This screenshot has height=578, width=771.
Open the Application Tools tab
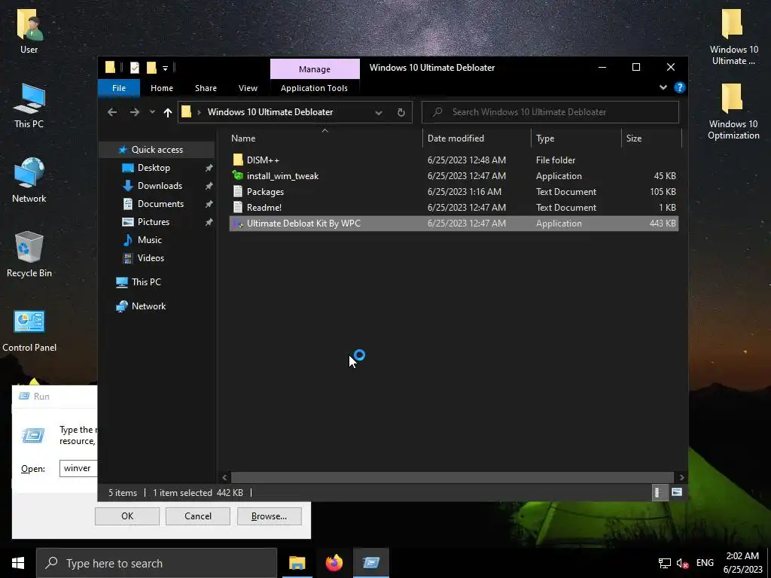(314, 88)
